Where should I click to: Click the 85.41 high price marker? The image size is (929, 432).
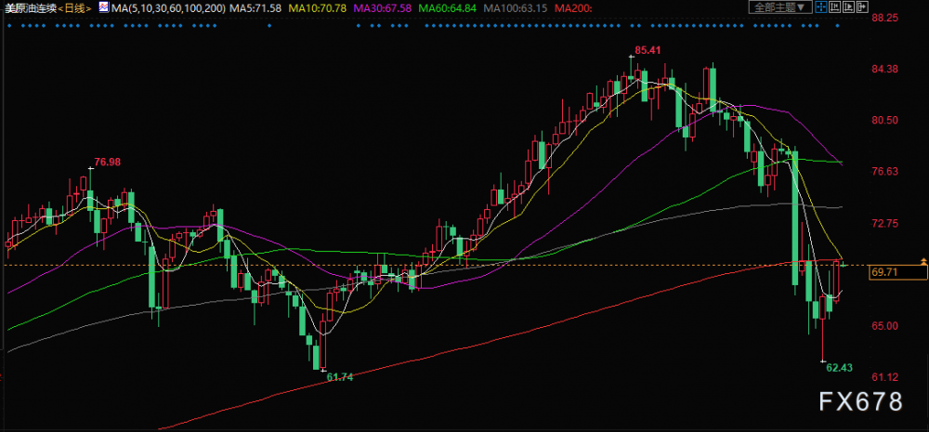pos(648,51)
